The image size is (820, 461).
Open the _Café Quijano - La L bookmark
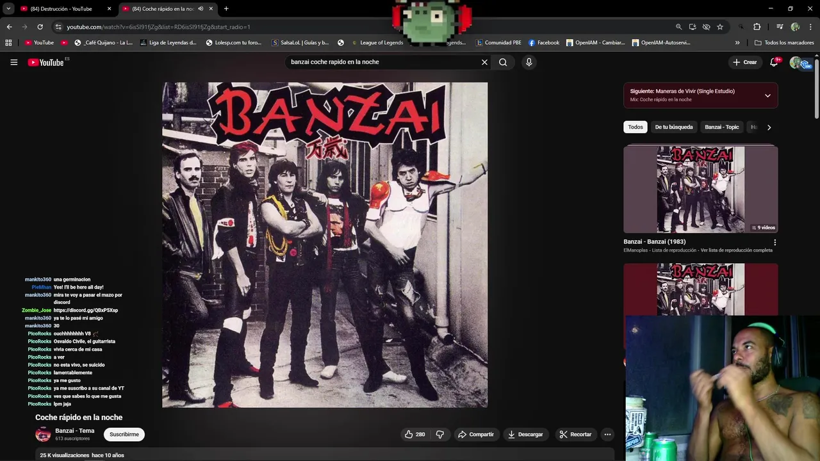104,43
